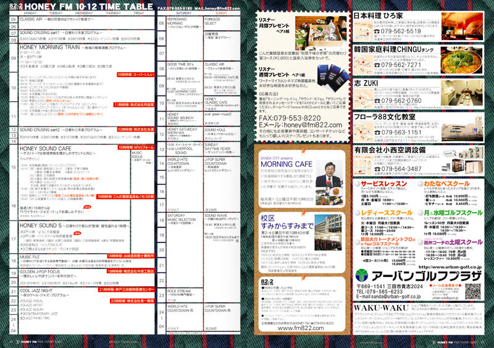Click the WAKU-WAKU heading

click(x=381, y=308)
